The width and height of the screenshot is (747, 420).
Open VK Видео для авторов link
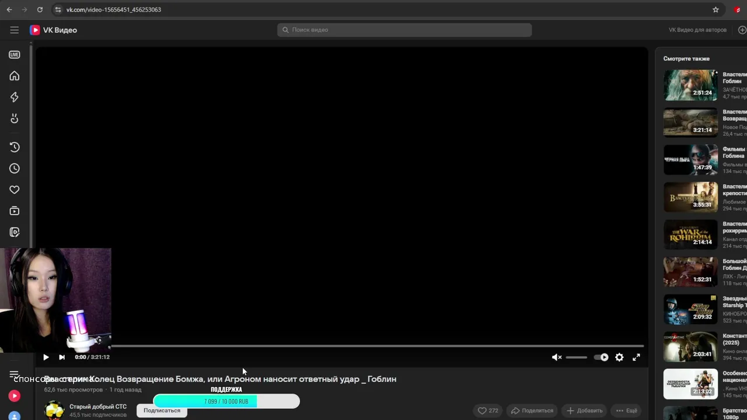697,30
